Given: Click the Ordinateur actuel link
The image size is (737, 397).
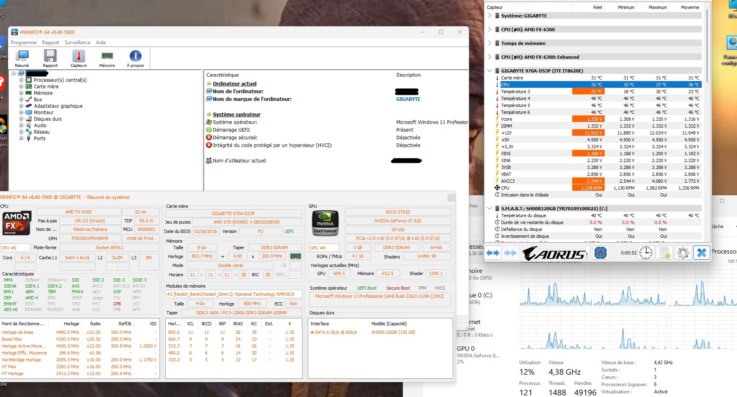Looking at the screenshot, I should point(235,83).
